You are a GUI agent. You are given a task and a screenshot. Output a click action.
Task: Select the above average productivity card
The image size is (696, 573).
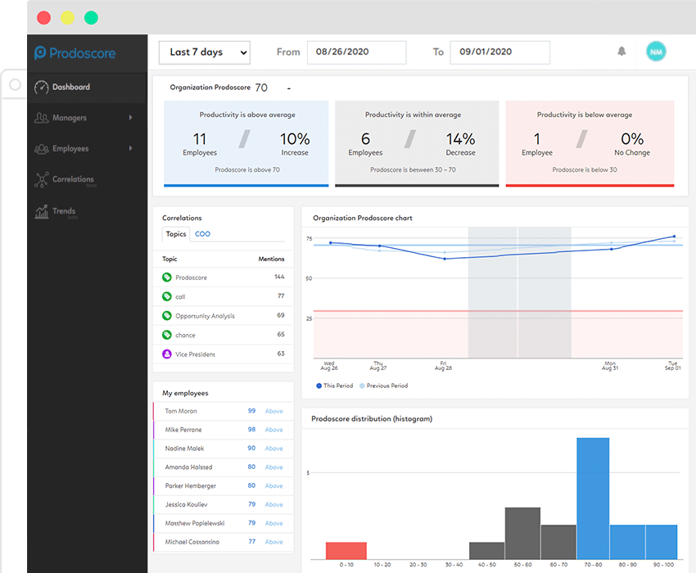pyautogui.click(x=246, y=143)
